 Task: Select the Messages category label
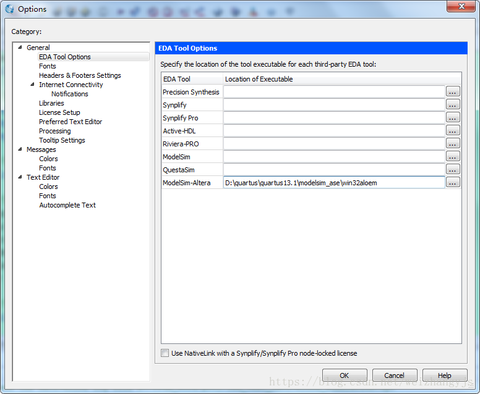[41, 149]
